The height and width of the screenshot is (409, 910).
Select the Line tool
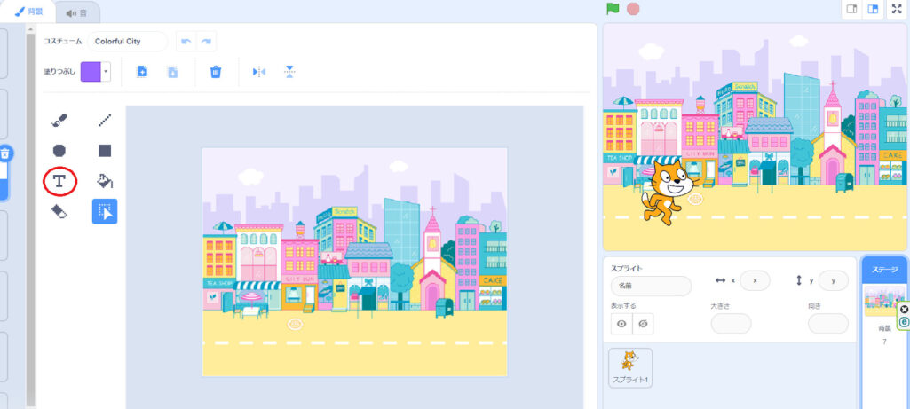tap(105, 120)
